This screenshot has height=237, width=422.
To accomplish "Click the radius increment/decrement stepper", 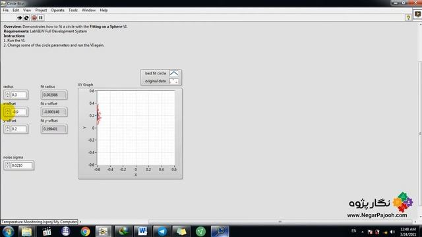I will coord(7,95).
